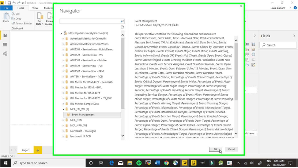Select AMTSM - ServiceNow - ACD database
298x168 pixels.
pos(86,76)
